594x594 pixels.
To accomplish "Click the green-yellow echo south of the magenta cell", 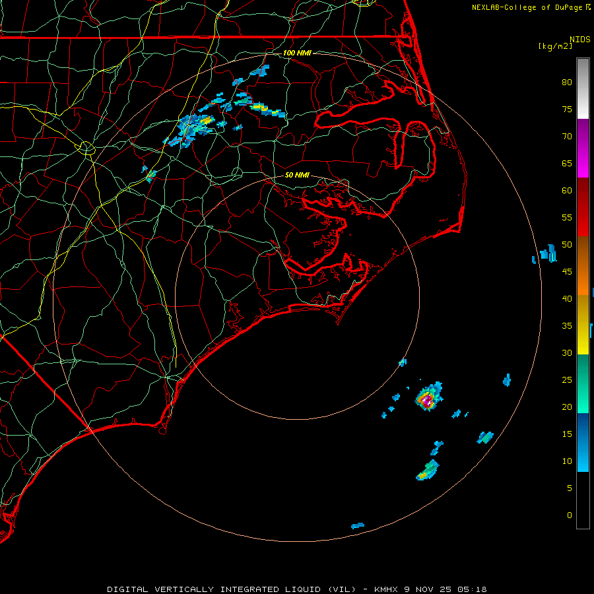I will click(428, 471).
